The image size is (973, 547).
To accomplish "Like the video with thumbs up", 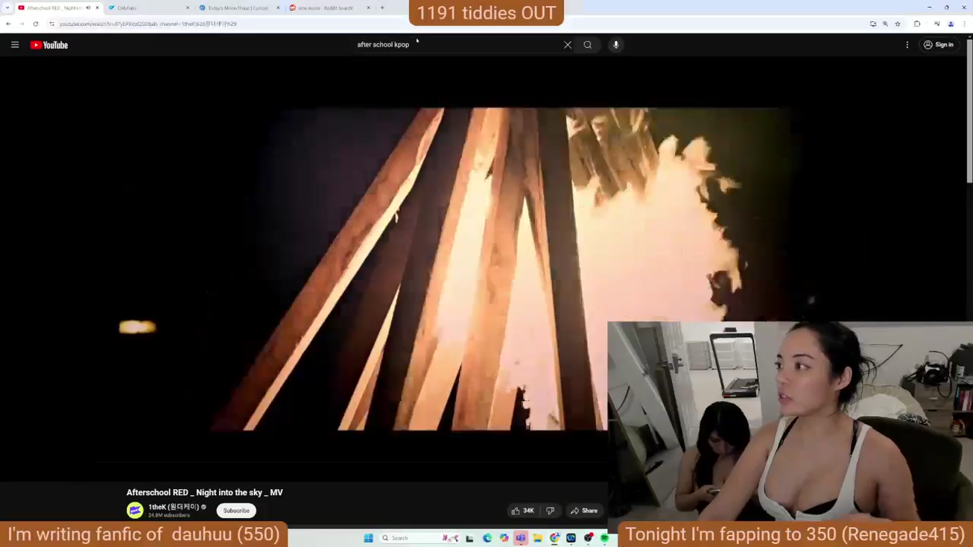I will click(522, 511).
